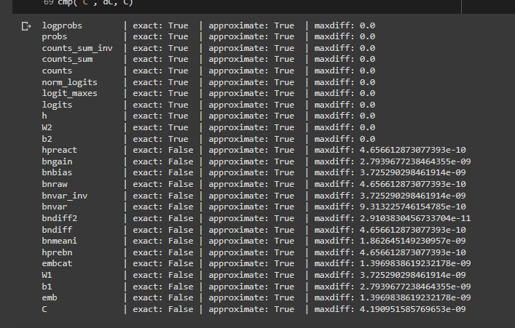Click the 'b2' row label

point(47,139)
